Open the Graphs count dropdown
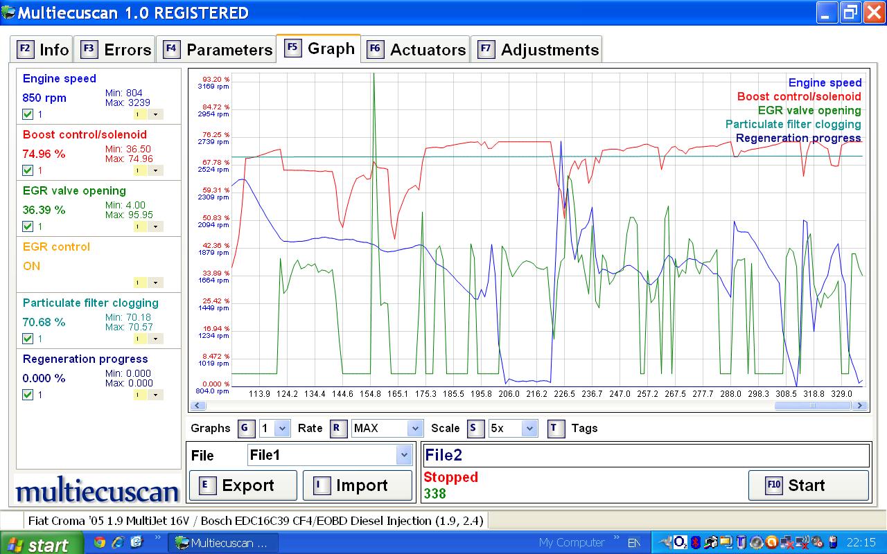 click(x=283, y=429)
